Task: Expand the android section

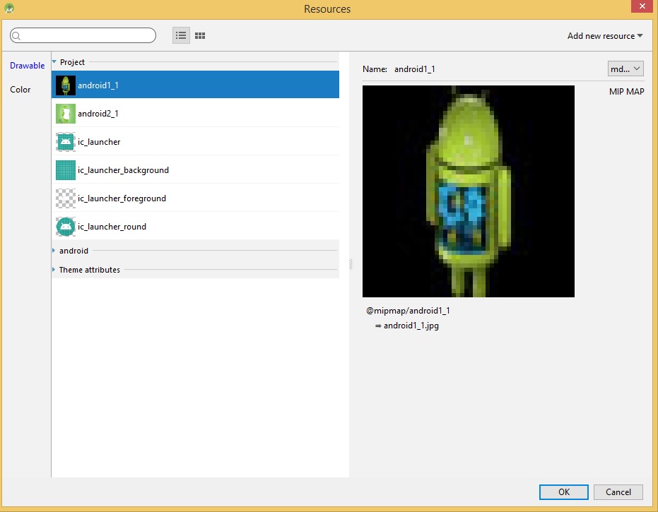Action: click(54, 251)
